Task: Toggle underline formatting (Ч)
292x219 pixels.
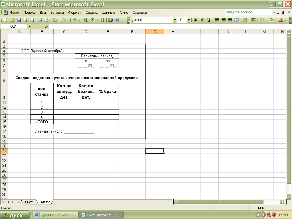Action: click(x=209, y=20)
